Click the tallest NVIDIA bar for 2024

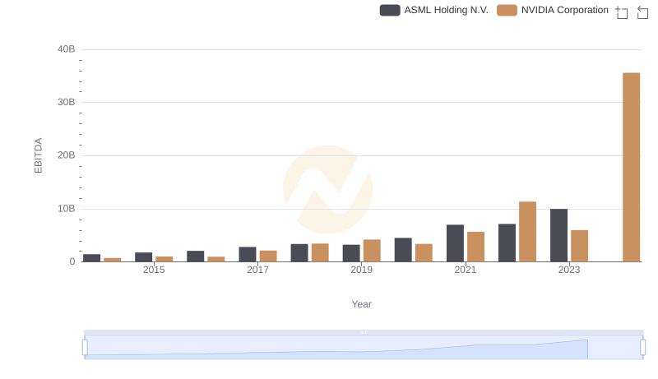coord(631,167)
